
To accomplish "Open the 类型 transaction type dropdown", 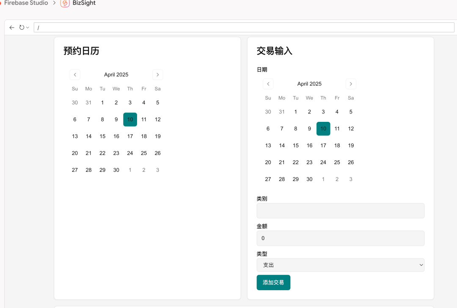I will point(341,265).
